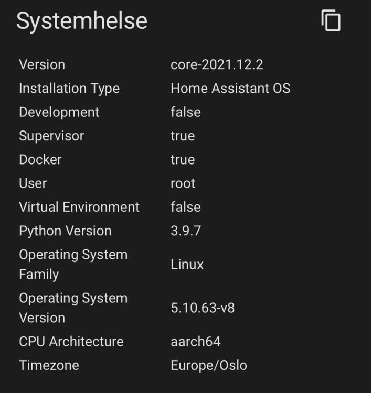Click the false value beside Virtual Environment

tap(185, 207)
